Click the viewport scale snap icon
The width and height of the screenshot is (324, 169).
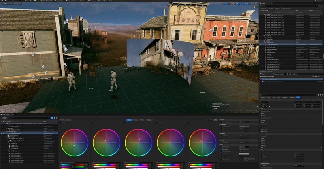point(247,4)
